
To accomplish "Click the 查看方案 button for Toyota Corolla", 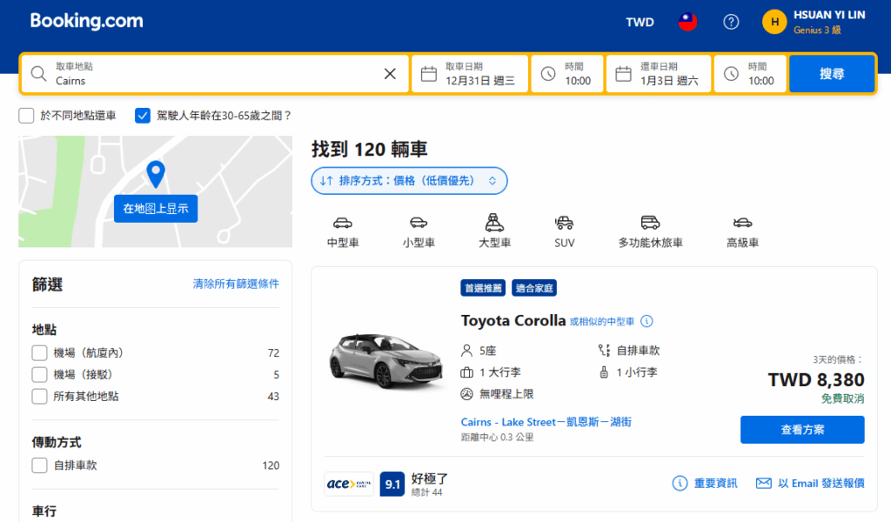I will (x=801, y=429).
